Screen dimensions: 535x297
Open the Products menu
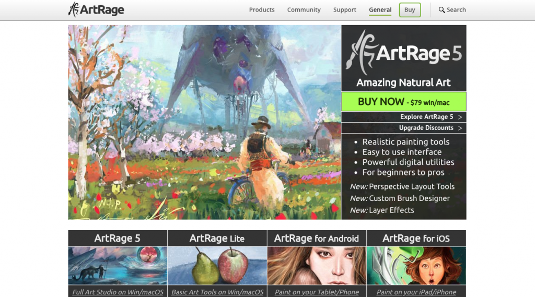262,10
